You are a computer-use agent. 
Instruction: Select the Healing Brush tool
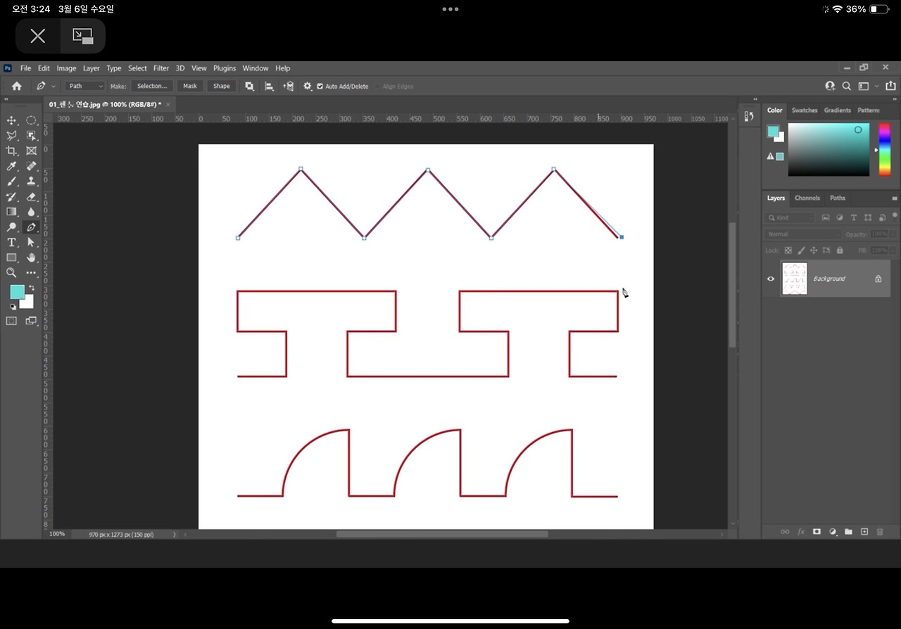31,167
